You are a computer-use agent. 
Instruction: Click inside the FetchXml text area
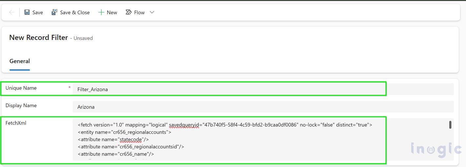pyautogui.click(x=263, y=139)
